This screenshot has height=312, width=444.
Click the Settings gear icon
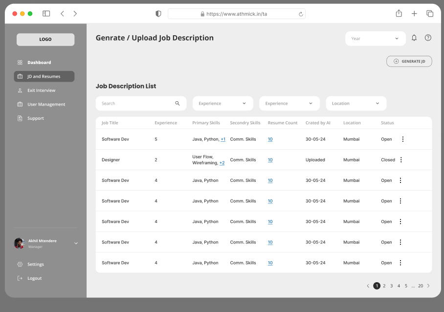[x=20, y=264]
